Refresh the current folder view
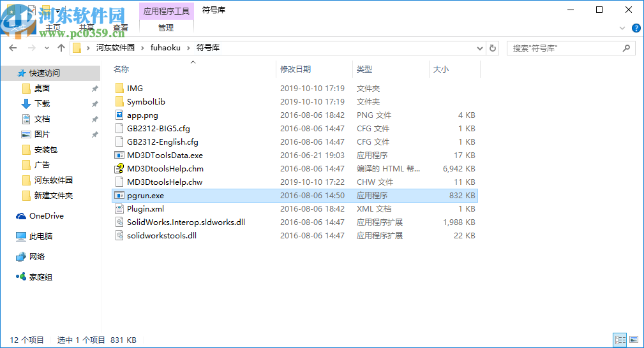Viewport: 644px width, 348px height. (493, 48)
